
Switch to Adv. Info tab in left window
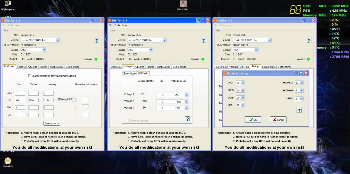33,67
